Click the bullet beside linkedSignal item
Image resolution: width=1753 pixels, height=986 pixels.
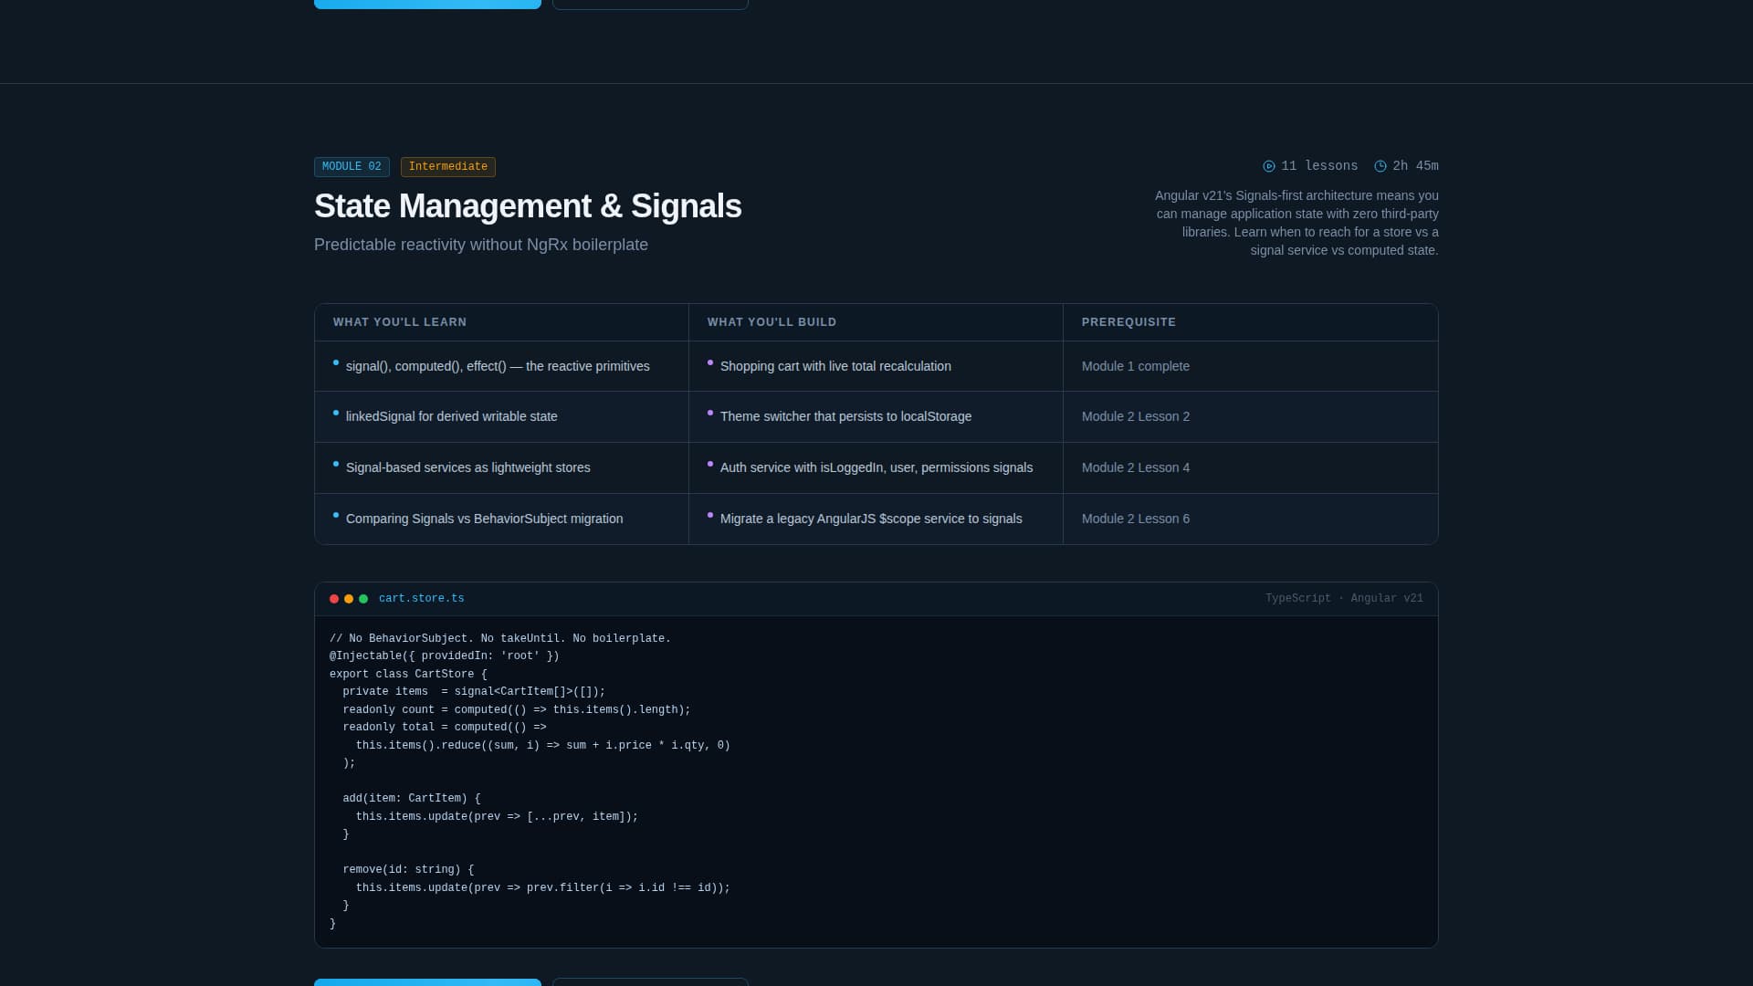point(336,414)
